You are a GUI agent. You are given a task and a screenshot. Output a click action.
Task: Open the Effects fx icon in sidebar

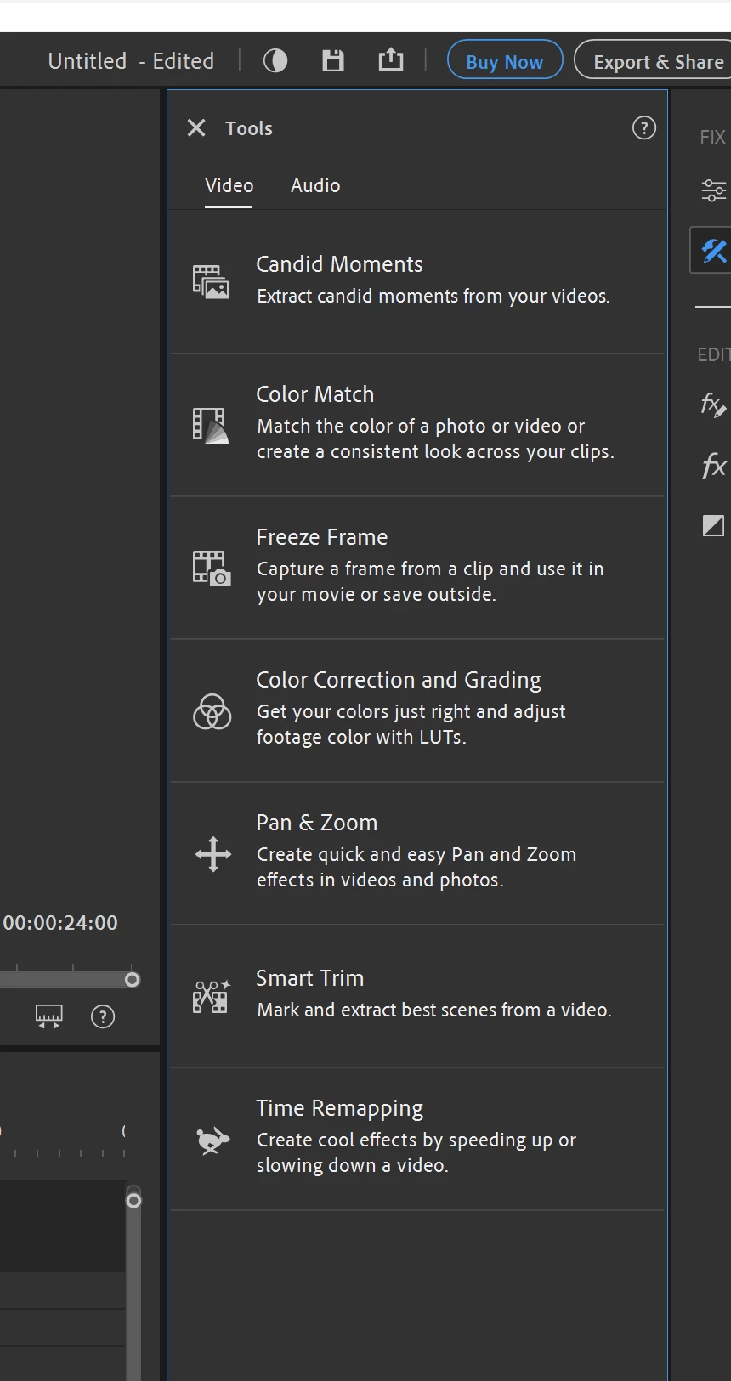coord(713,466)
